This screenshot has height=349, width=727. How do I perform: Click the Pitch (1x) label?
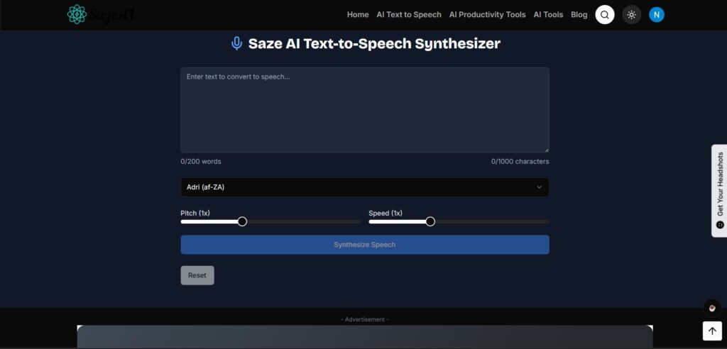click(195, 213)
